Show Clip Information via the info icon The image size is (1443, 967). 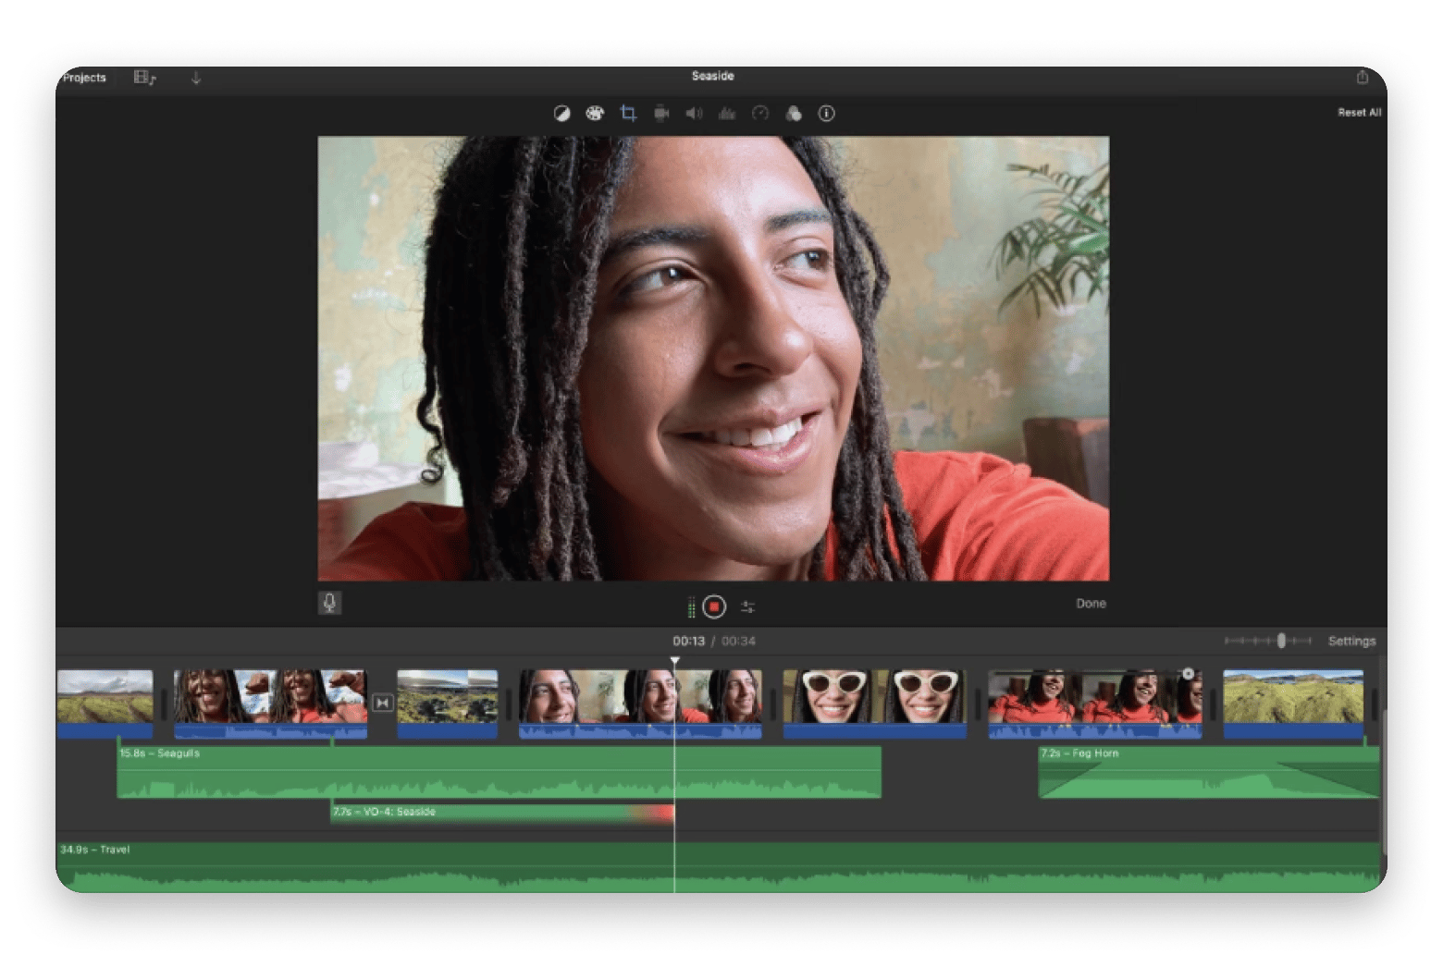(826, 113)
